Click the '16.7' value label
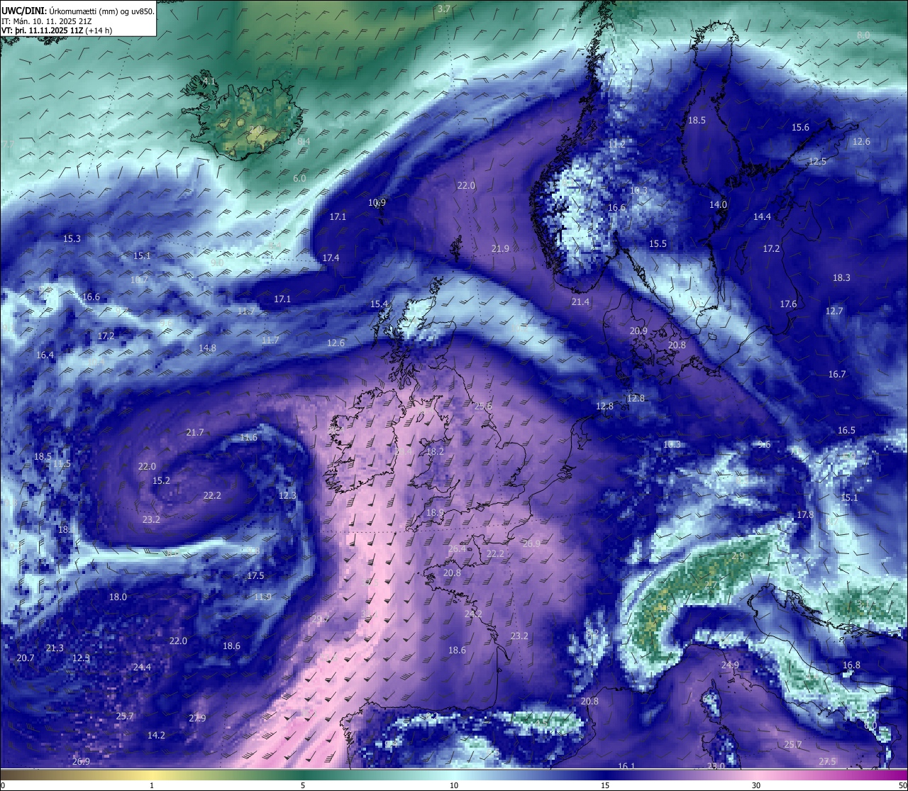 837,374
